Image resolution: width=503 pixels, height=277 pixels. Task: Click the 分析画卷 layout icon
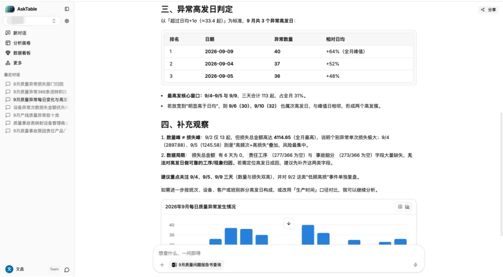pos(8,43)
